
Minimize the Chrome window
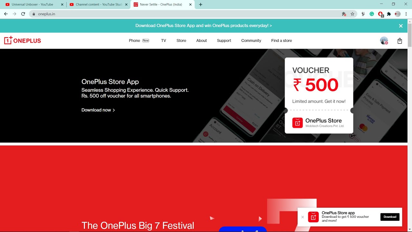(381, 4)
